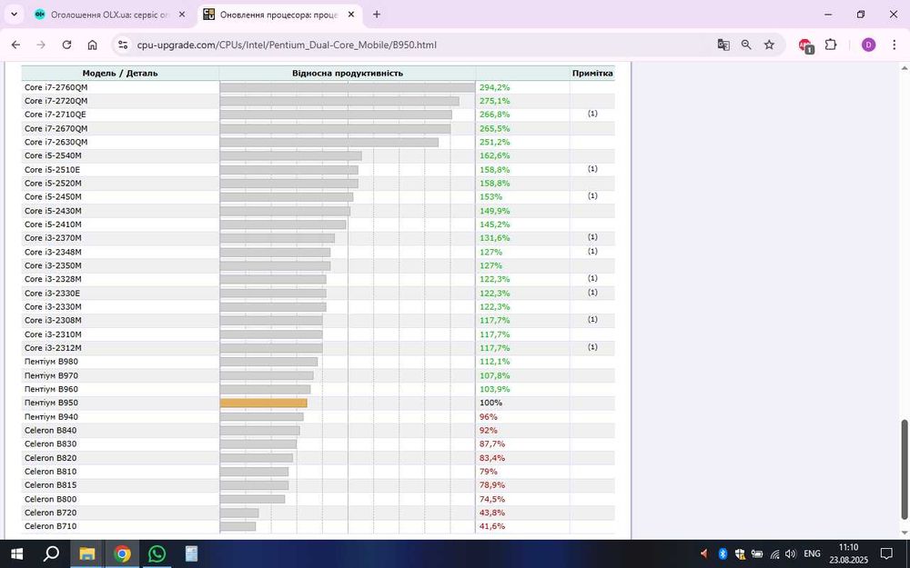Image resolution: width=910 pixels, height=568 pixels.
Task: Click the muted red speaker tray icon
Action: click(x=704, y=554)
